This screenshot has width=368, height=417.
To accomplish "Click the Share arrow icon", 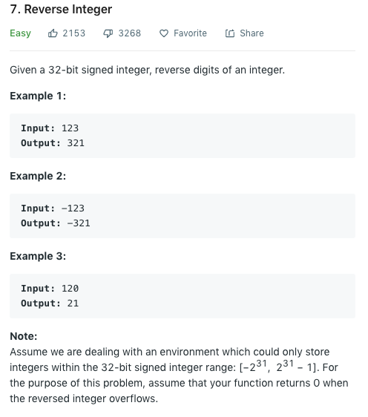I will tap(230, 33).
